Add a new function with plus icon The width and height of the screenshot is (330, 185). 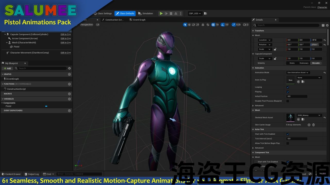(x=69, y=84)
